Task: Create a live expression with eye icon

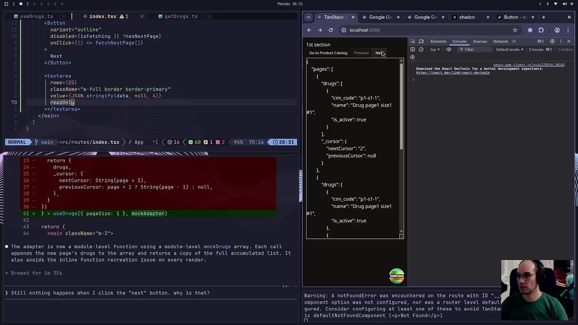Action: (x=449, y=50)
